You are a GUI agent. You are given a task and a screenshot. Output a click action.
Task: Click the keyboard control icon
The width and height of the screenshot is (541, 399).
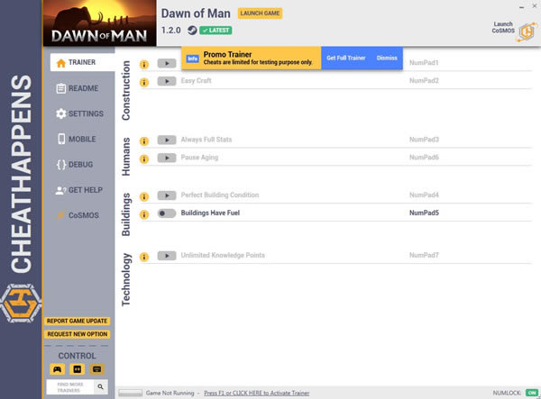click(x=98, y=367)
